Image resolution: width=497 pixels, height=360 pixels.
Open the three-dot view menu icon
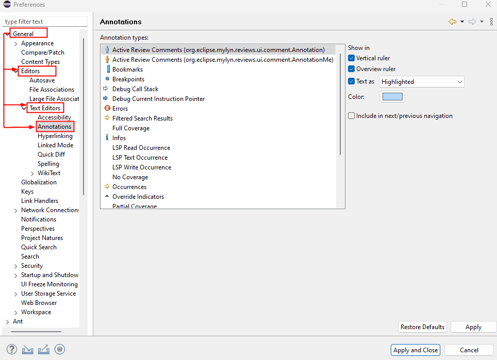[491, 22]
